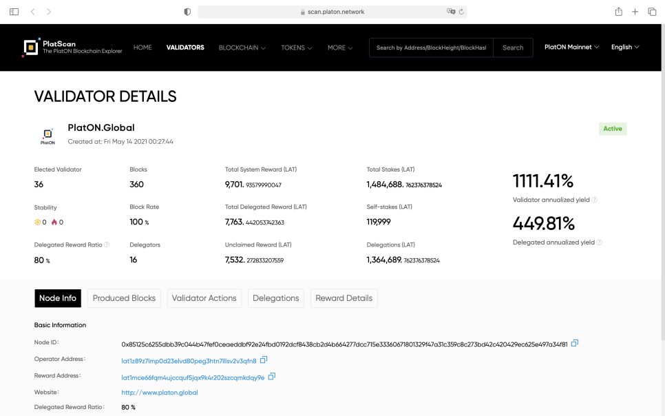Expand the TOKENS menu

(297, 48)
